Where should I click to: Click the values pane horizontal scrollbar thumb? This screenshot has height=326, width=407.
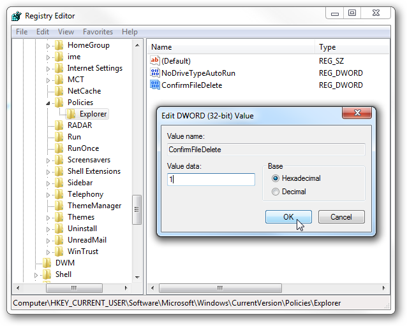pos(220,288)
